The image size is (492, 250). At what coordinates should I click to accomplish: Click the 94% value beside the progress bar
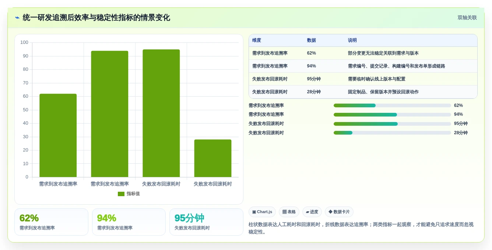click(x=458, y=115)
